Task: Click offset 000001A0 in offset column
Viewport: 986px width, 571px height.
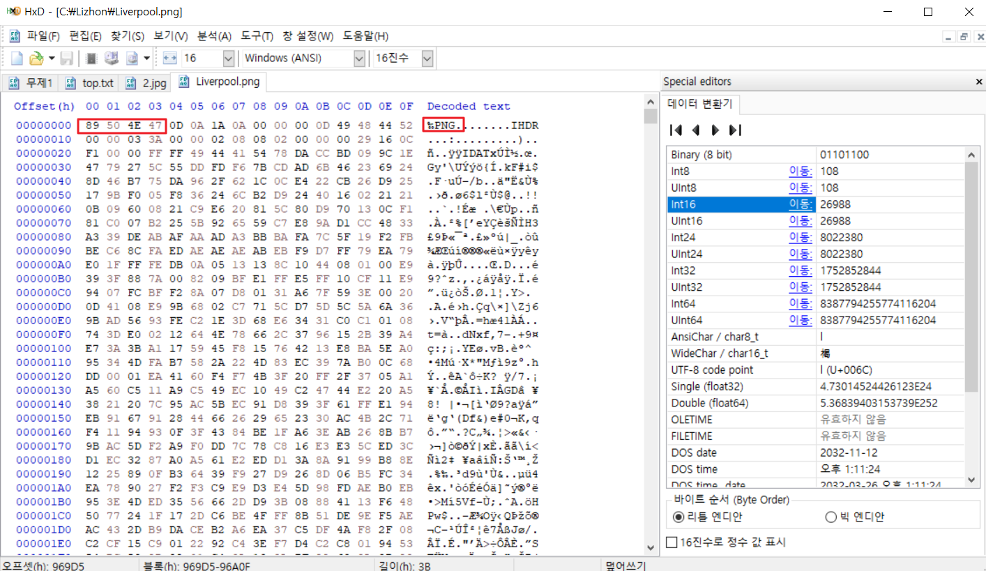Action: pos(43,487)
